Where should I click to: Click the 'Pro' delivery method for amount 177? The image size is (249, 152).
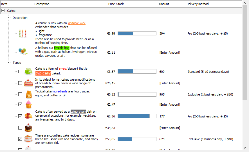pos(207,116)
